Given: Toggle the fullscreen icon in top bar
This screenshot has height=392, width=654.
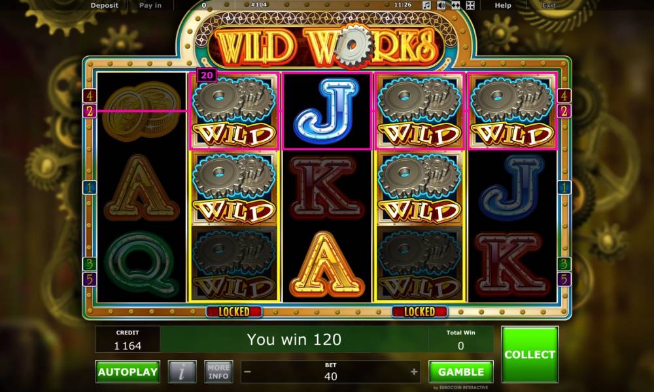Looking at the screenshot, I should [470, 5].
